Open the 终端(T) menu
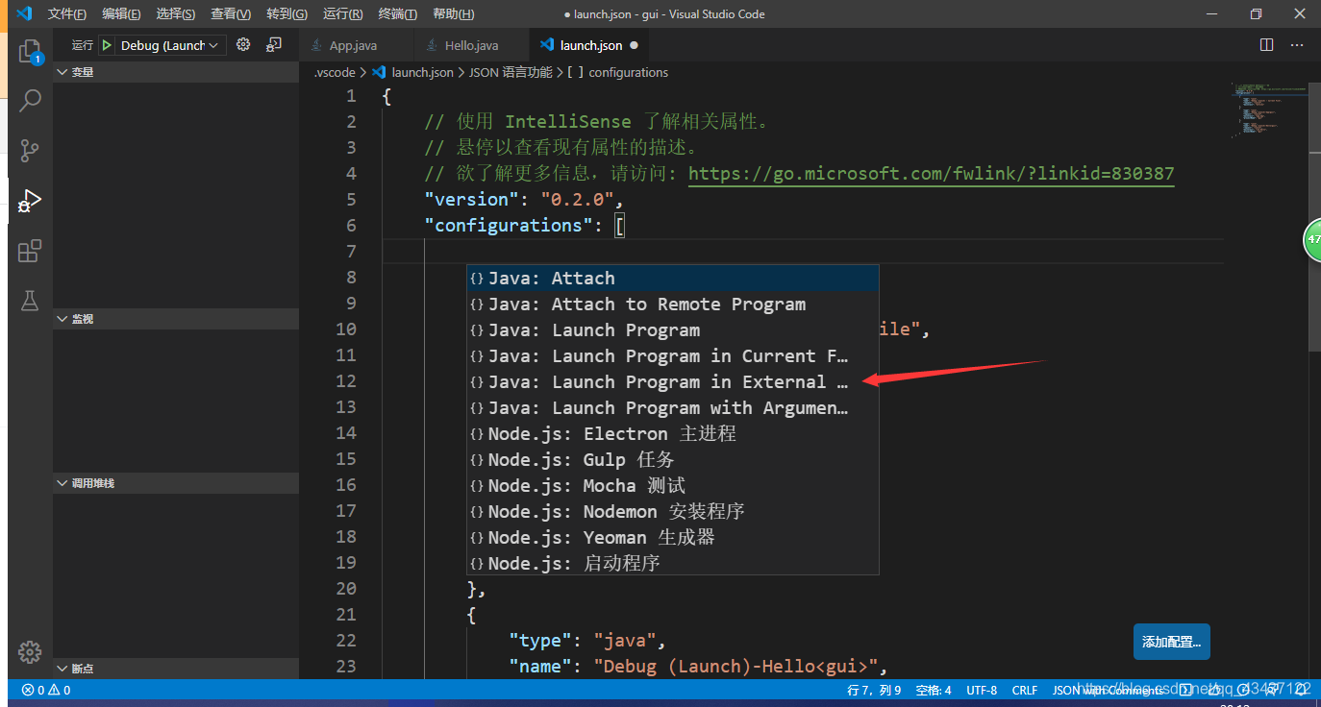Screen dimensions: 1321x707 point(398,14)
